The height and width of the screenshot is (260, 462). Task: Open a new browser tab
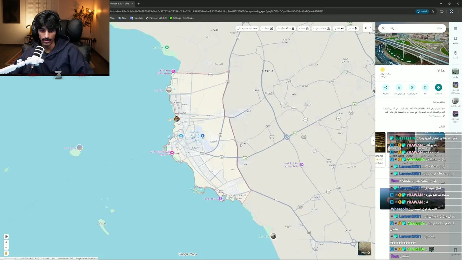tap(138, 4)
